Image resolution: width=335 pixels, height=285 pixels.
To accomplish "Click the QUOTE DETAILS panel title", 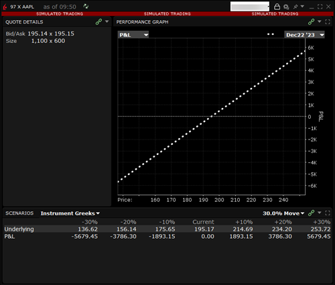I will [x=24, y=22].
